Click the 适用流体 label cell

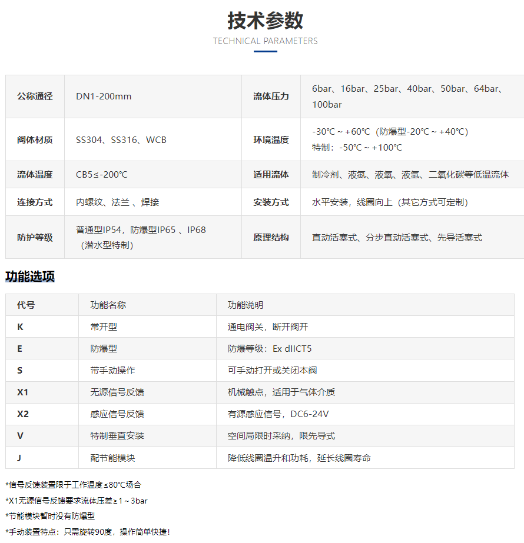[x=271, y=175]
